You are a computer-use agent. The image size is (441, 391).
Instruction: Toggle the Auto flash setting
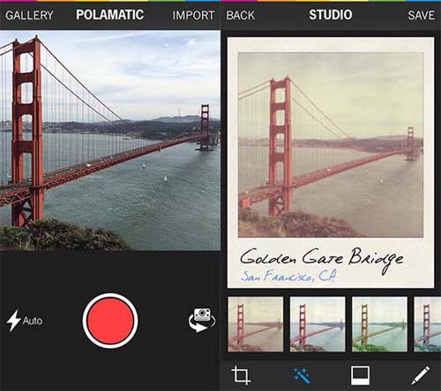pyautogui.click(x=25, y=321)
